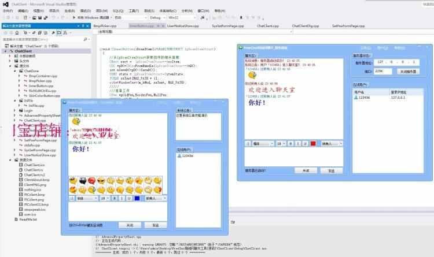Click blue font color swatch in client chat
This screenshot has width=434, height=257.
[137, 198]
